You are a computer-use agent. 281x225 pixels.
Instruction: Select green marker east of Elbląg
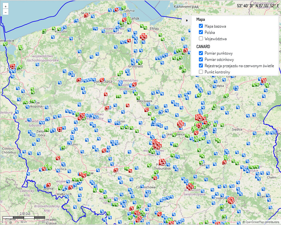pos(160,35)
